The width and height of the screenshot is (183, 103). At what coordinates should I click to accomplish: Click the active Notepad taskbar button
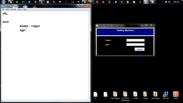coord(146,2)
